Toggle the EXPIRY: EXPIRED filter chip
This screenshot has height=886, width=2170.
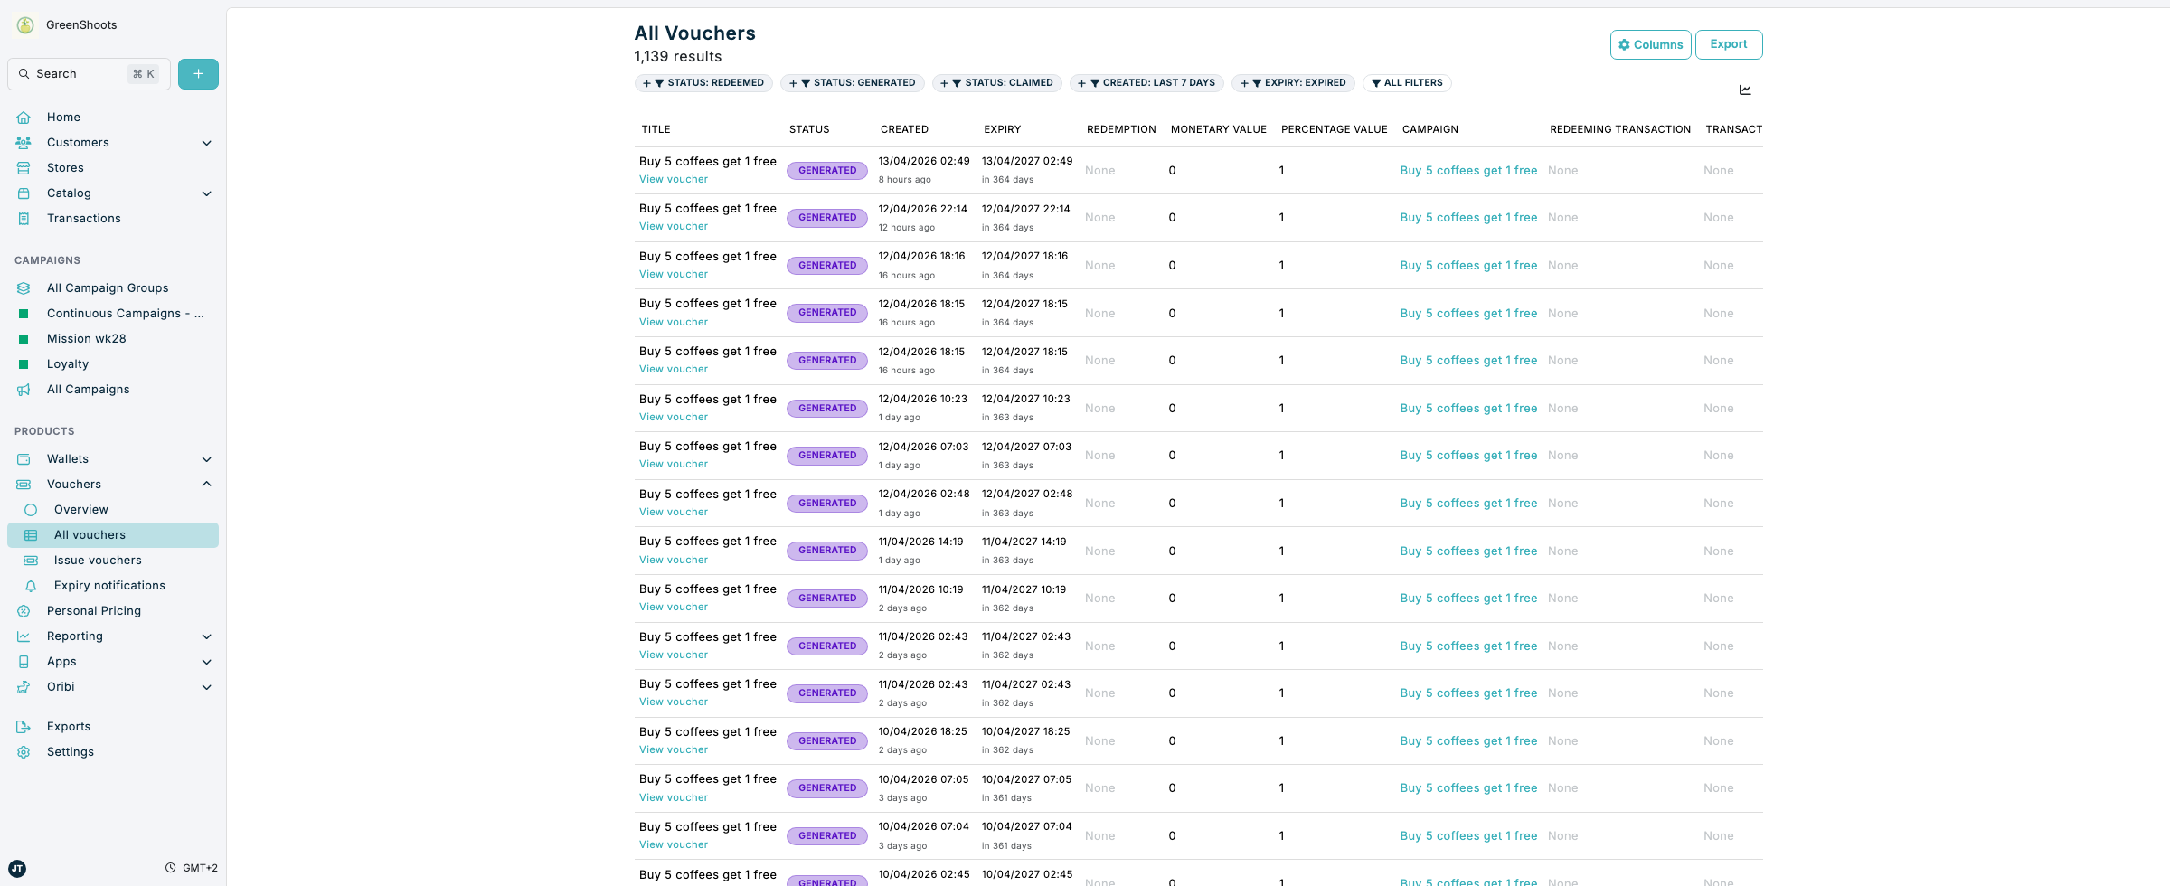[x=1293, y=82]
